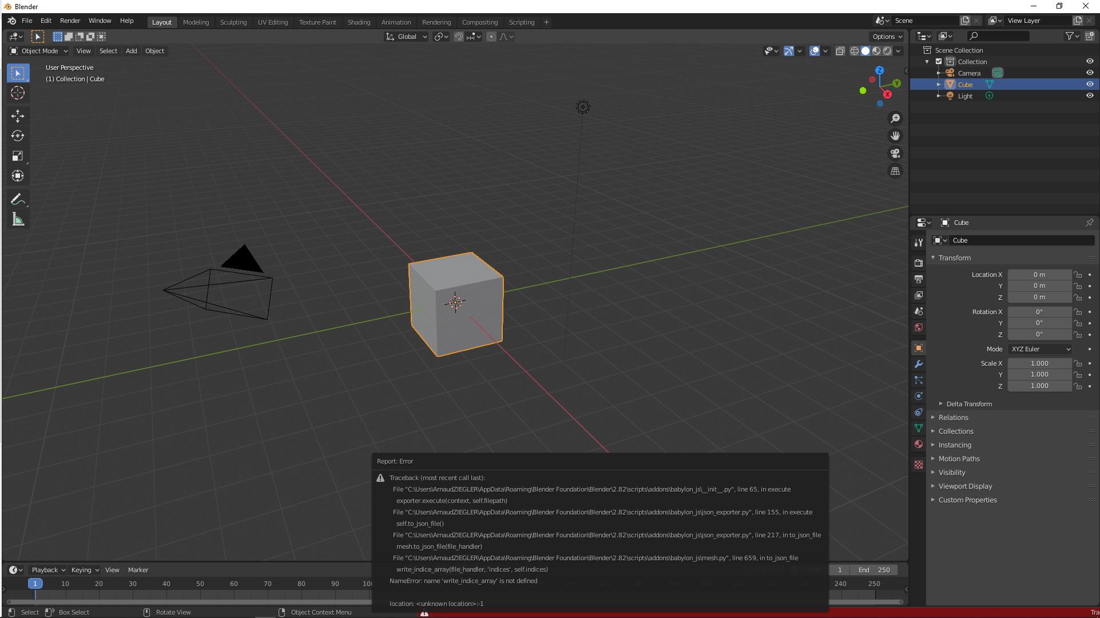This screenshot has width=1100, height=618.
Task: Click the Scale Z value field
Action: pyautogui.click(x=1039, y=386)
